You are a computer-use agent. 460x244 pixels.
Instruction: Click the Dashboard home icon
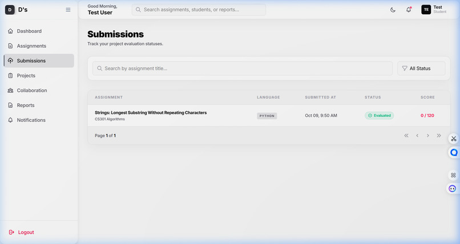[x=11, y=31]
